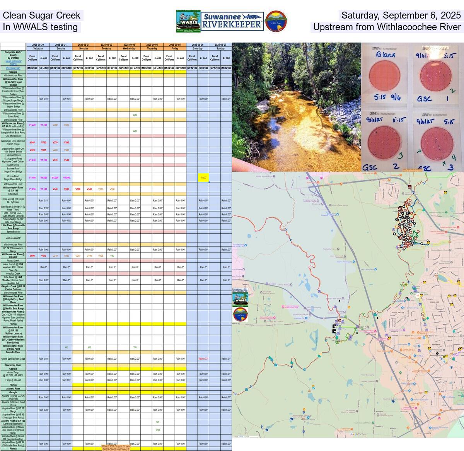Click the Suwannee Riverkeeper banner logo in header

pos(232,21)
